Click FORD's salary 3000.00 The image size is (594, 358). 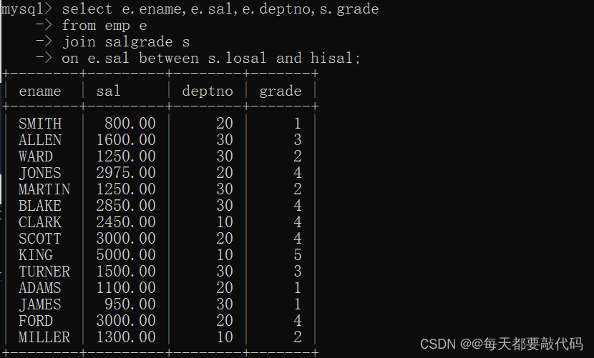pos(126,321)
